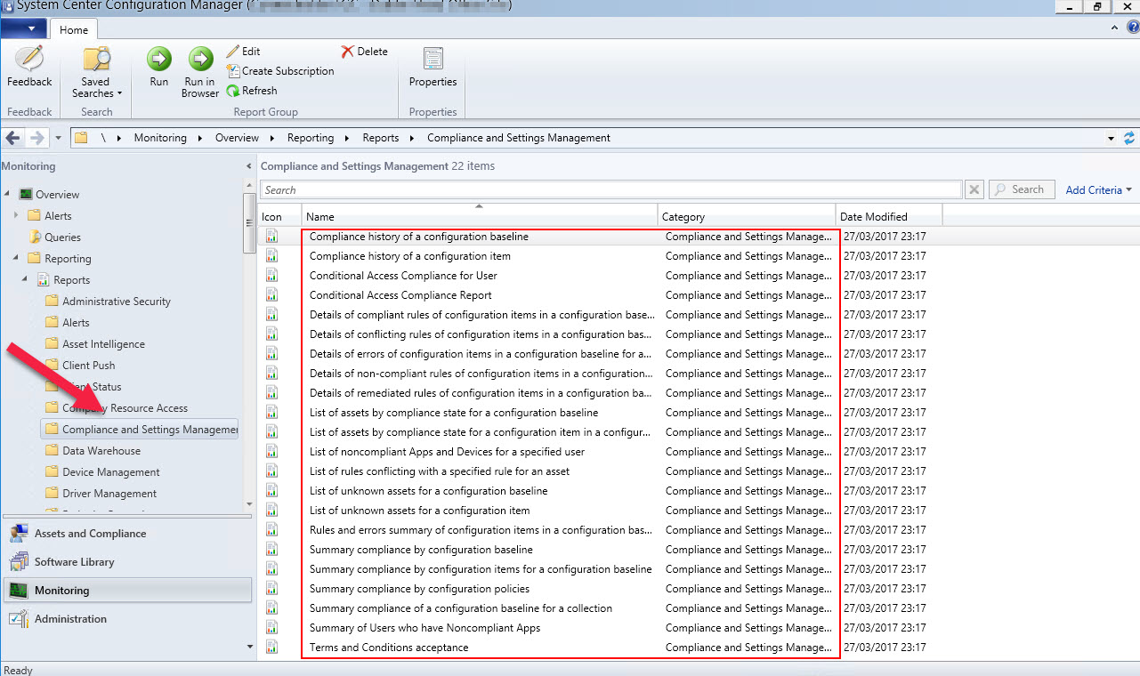Screen dimensions: 1140x676
Task: Switch to Assets and Compliance workspace
Action: click(x=90, y=534)
